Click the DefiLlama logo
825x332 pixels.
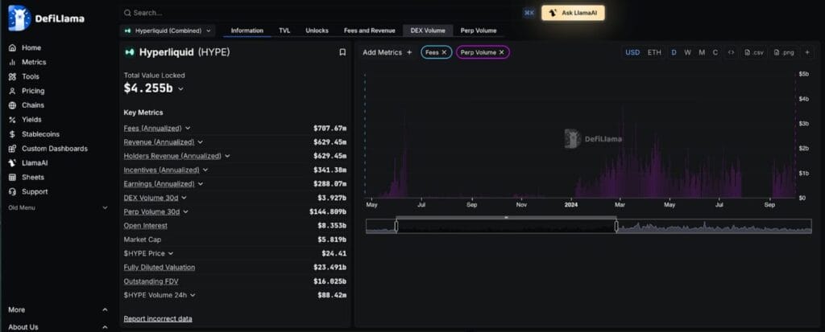46,18
